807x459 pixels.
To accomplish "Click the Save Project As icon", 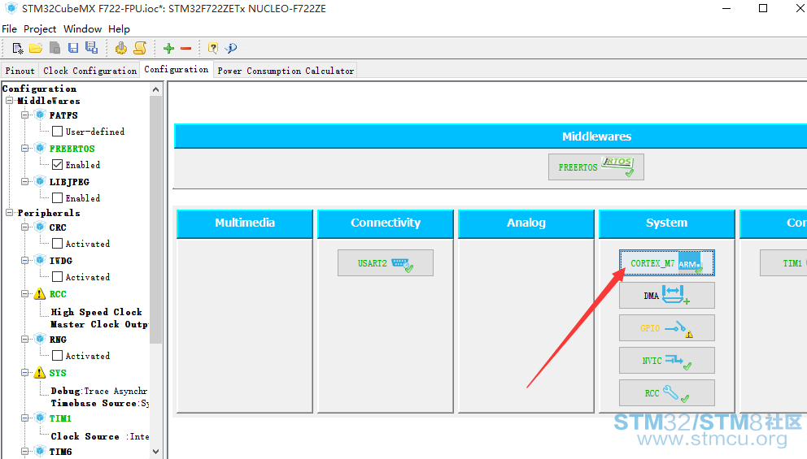I will click(x=92, y=48).
